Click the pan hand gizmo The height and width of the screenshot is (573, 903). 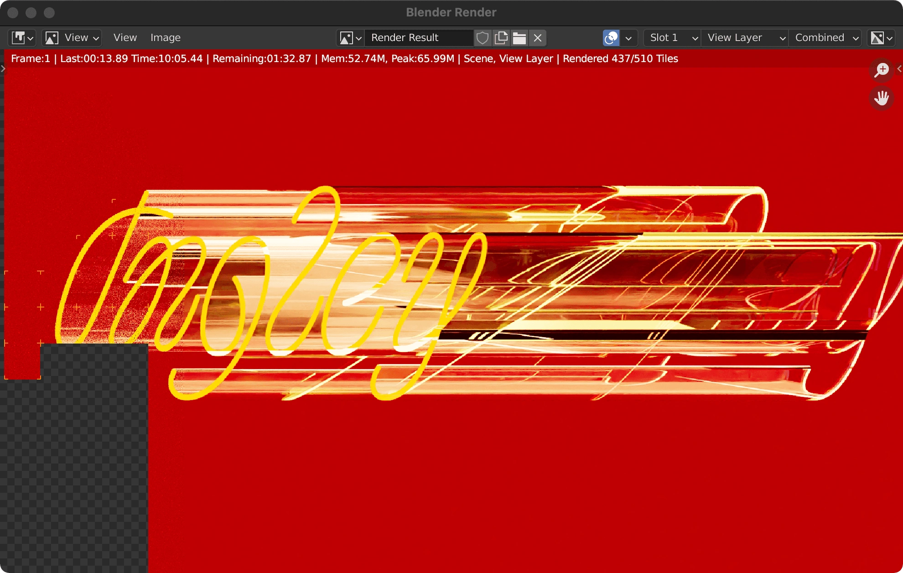coord(882,98)
